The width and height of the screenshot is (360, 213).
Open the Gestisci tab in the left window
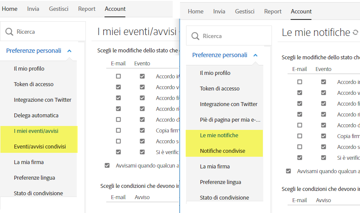[59, 9]
